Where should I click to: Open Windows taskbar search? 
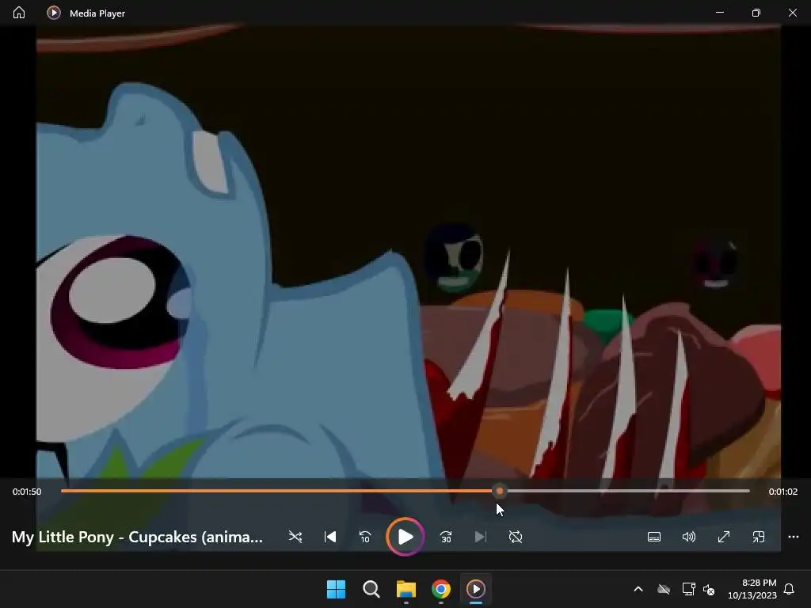tap(371, 589)
